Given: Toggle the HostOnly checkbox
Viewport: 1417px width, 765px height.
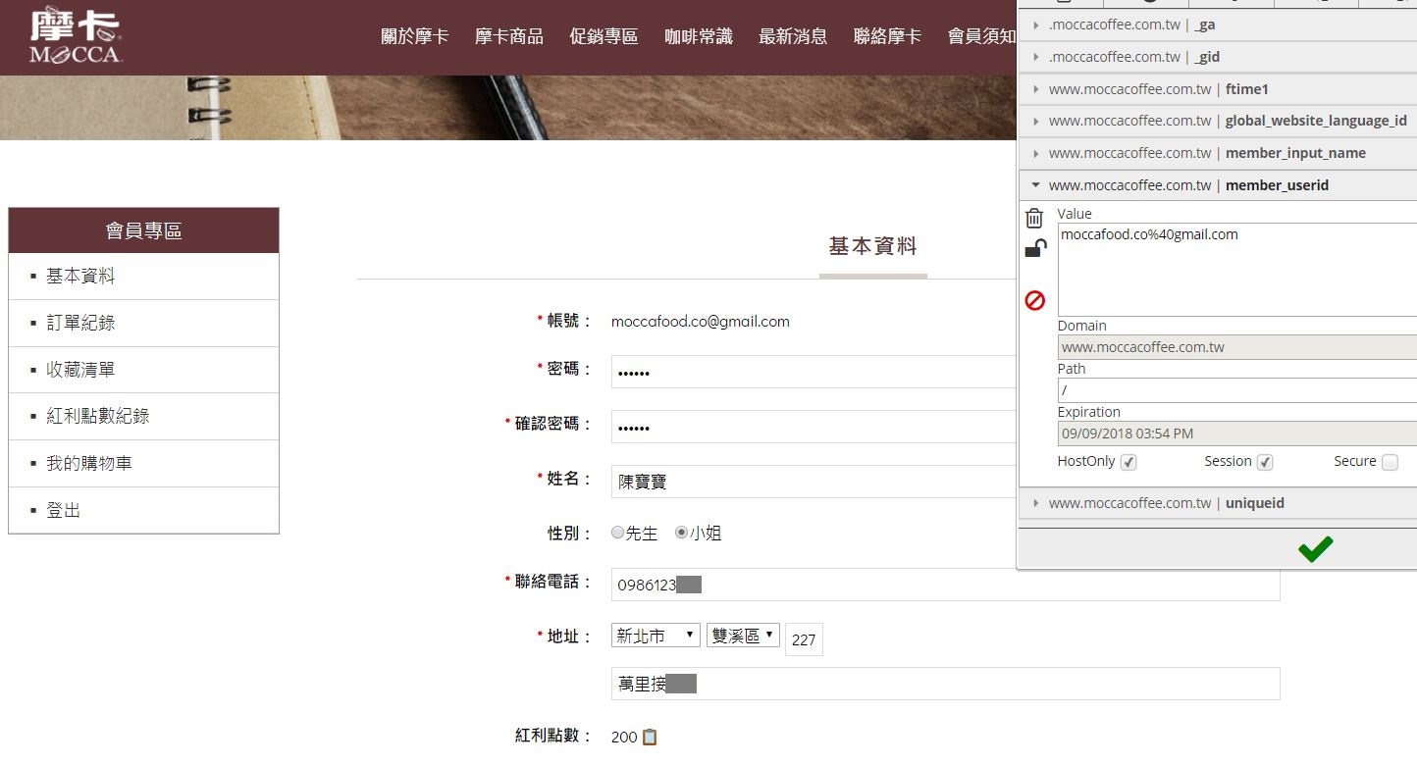Looking at the screenshot, I should tap(1128, 462).
